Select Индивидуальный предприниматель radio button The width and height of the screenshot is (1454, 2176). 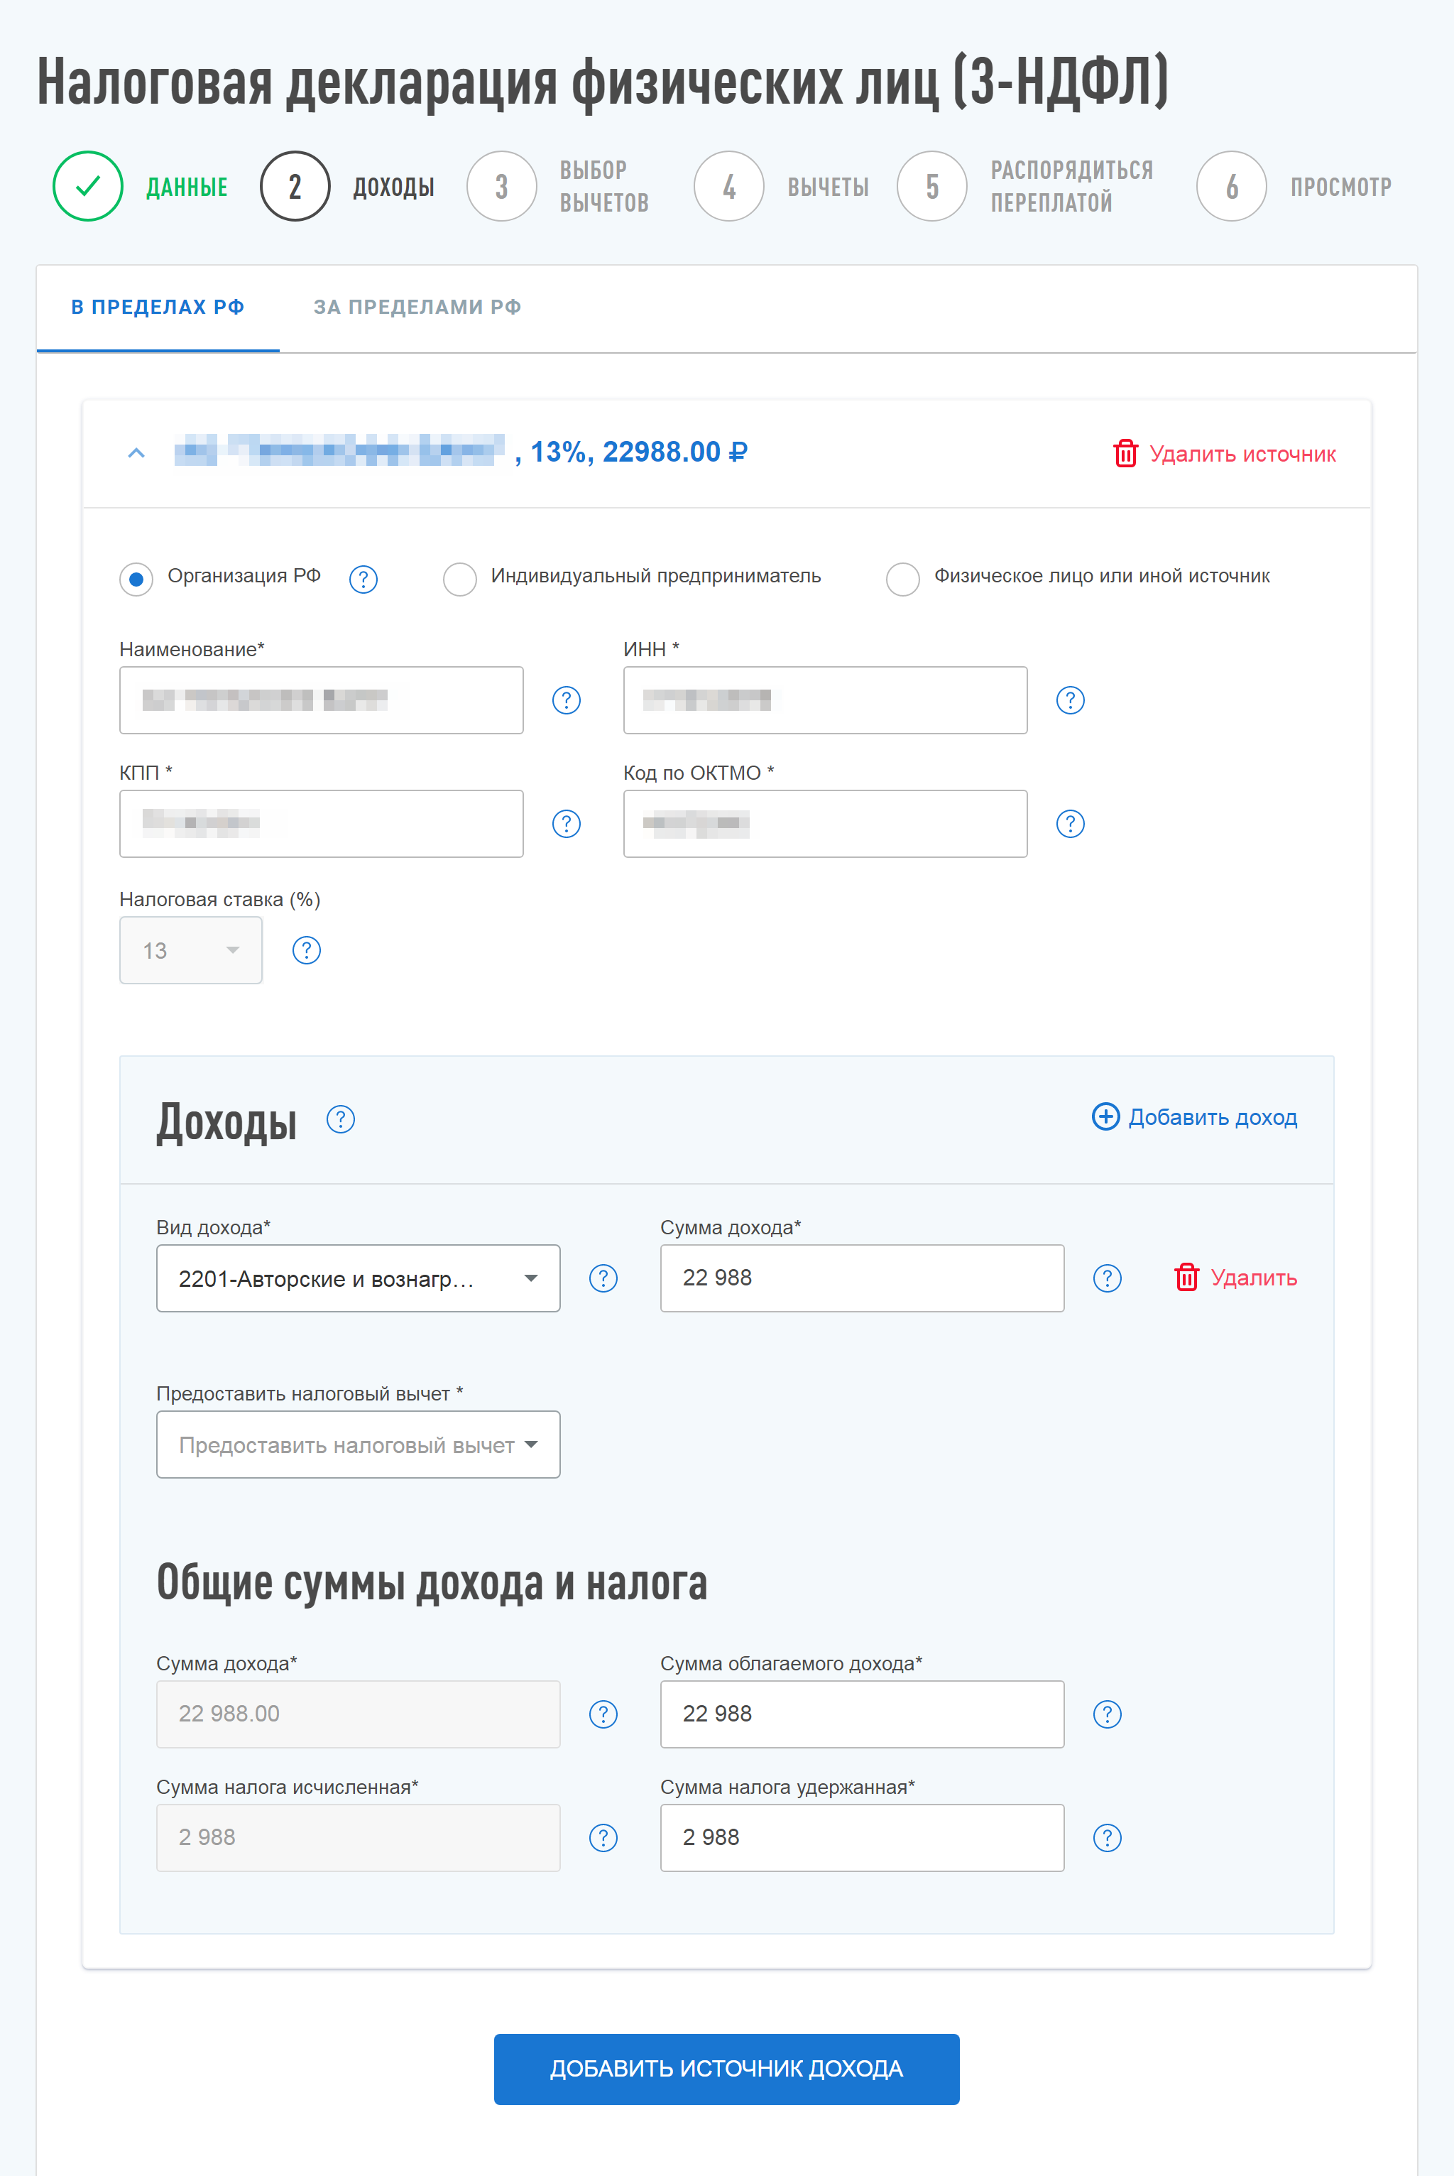[460, 579]
